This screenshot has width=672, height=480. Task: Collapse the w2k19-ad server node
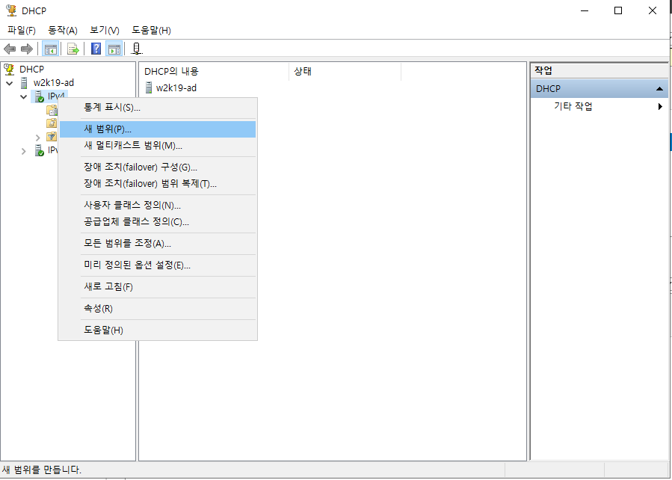[10, 83]
